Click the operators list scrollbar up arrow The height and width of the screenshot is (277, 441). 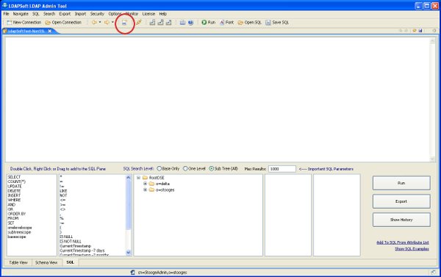[x=129, y=178]
